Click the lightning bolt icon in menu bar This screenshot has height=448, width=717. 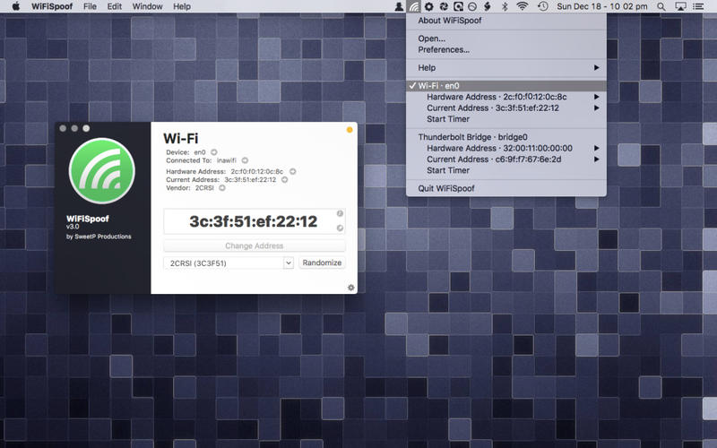[488, 6]
